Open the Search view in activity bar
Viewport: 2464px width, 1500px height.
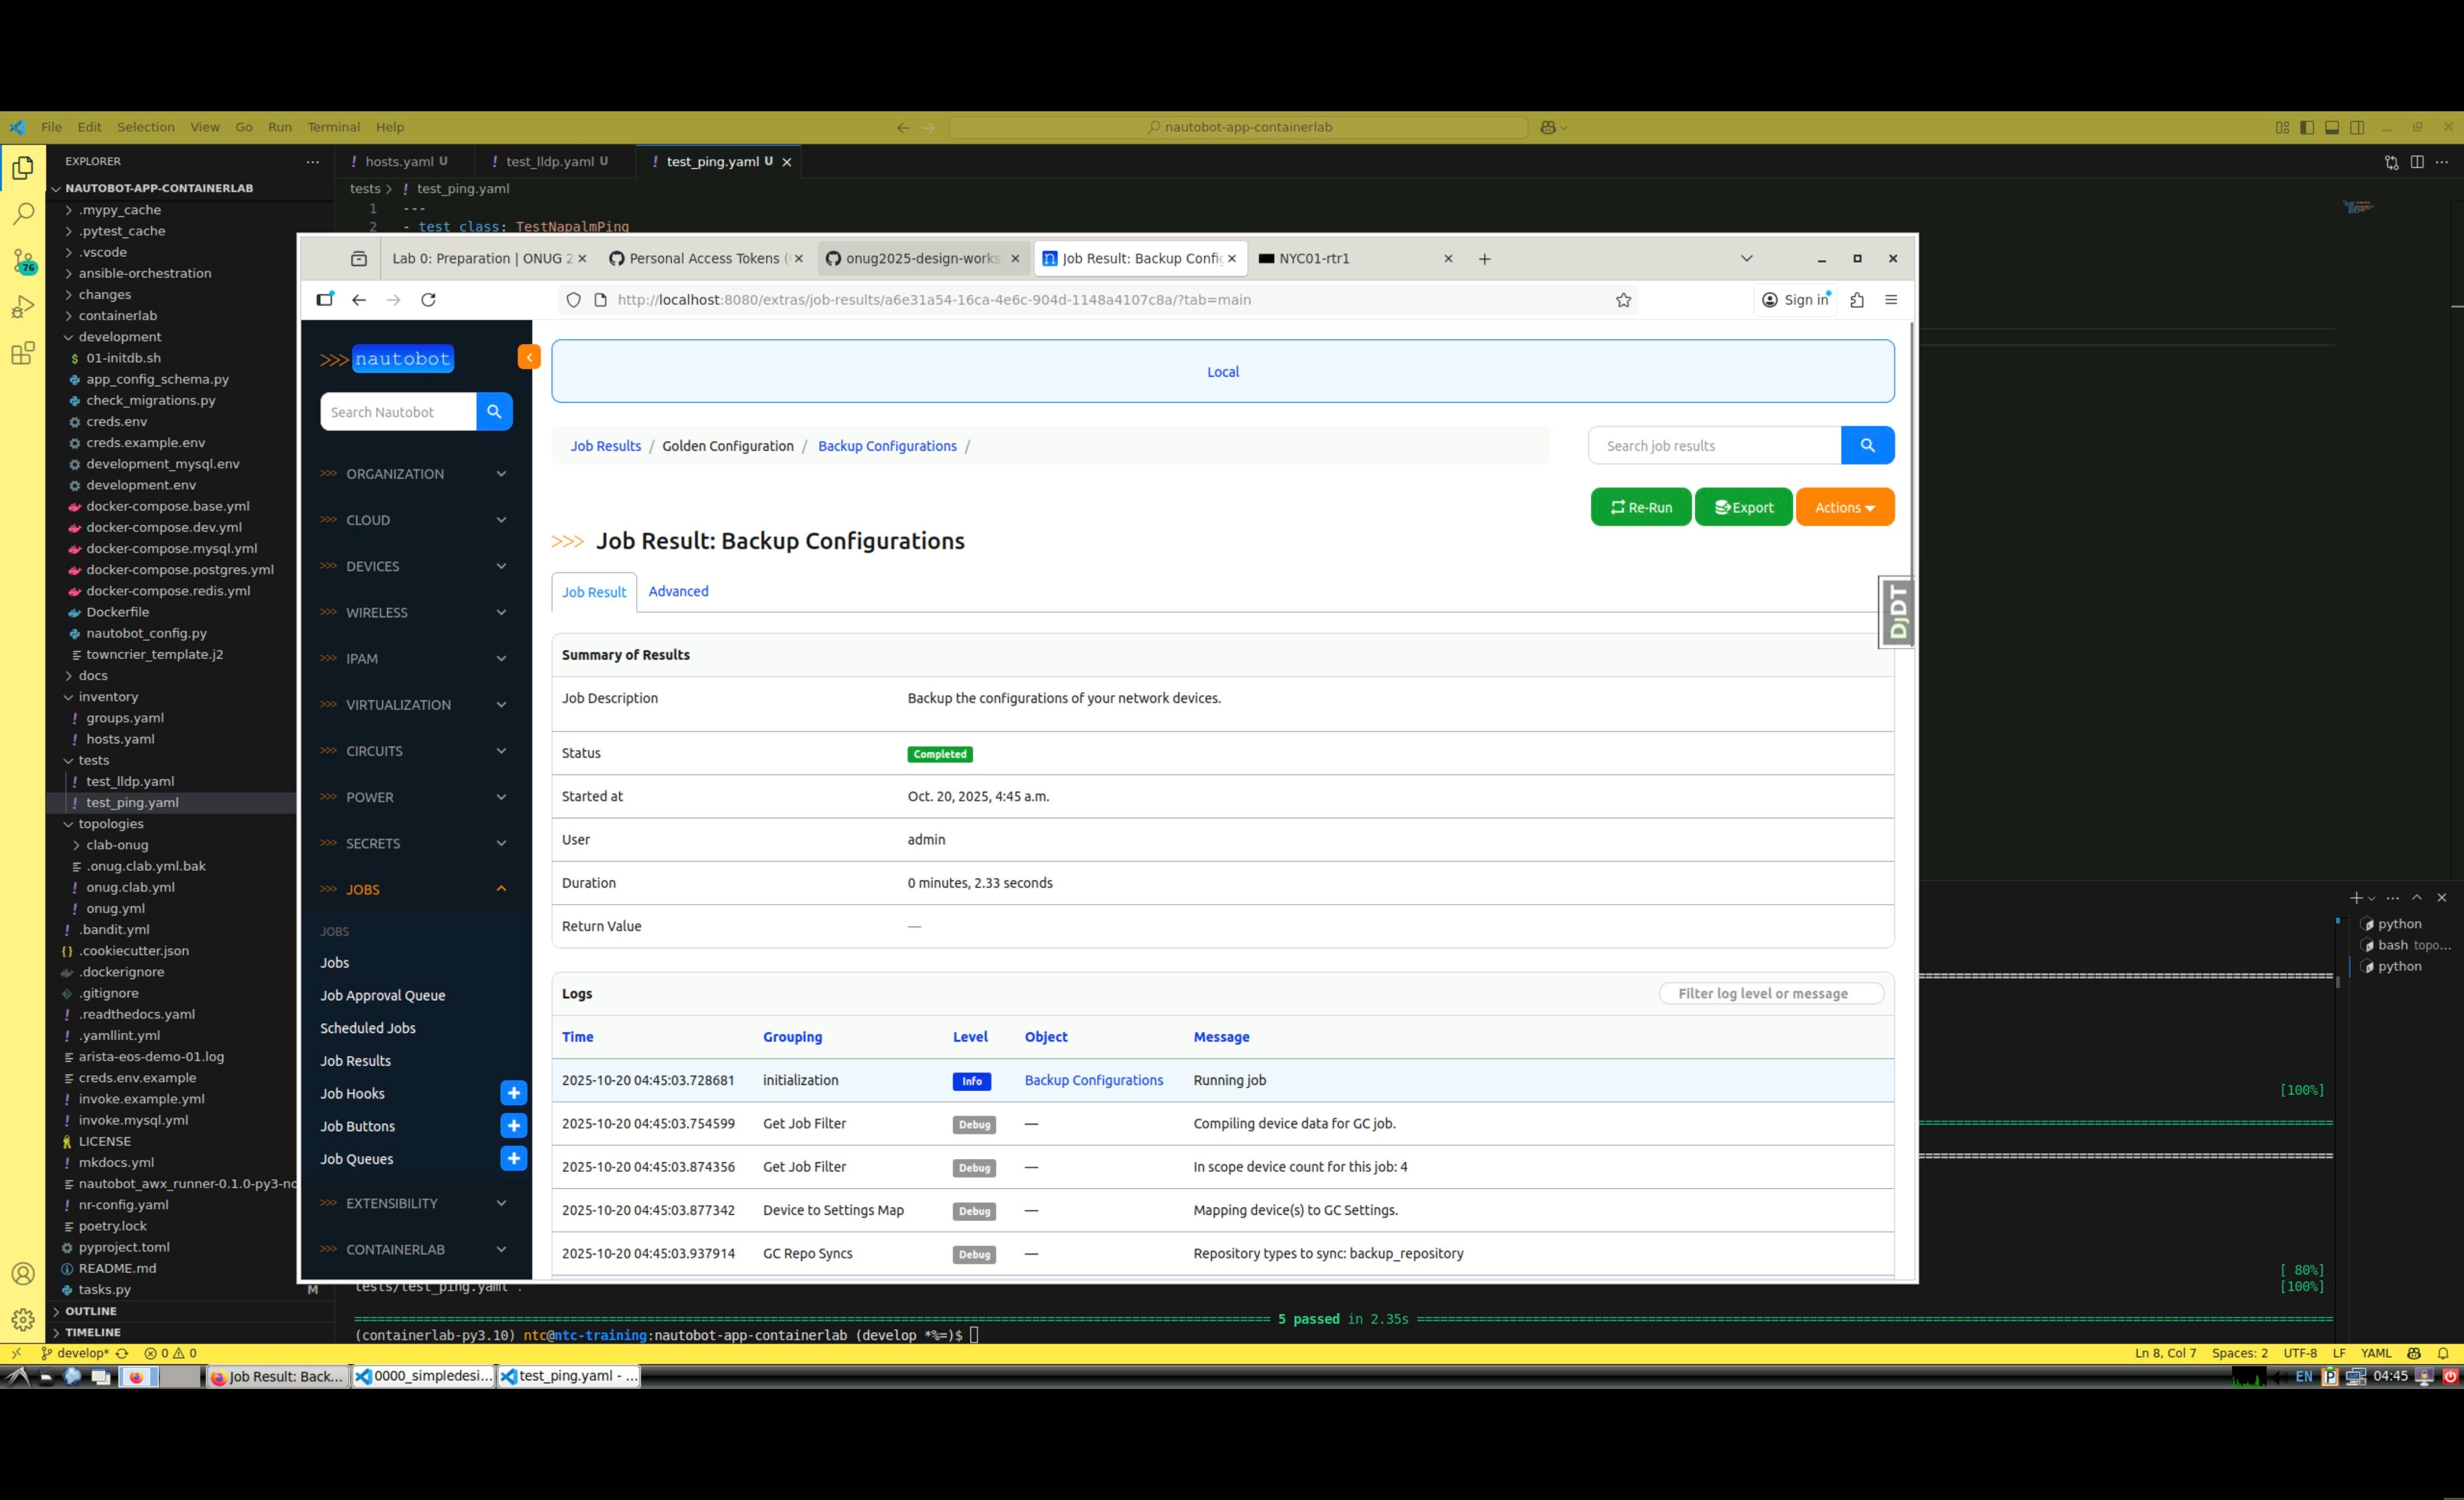23,214
